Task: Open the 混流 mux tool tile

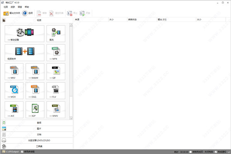Action: point(56,33)
